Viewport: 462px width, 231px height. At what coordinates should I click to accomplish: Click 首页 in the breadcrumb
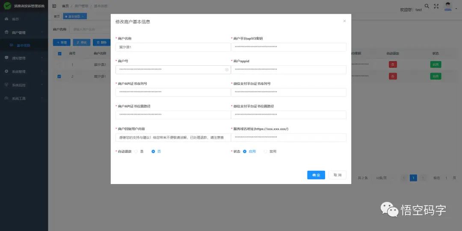coord(65,6)
